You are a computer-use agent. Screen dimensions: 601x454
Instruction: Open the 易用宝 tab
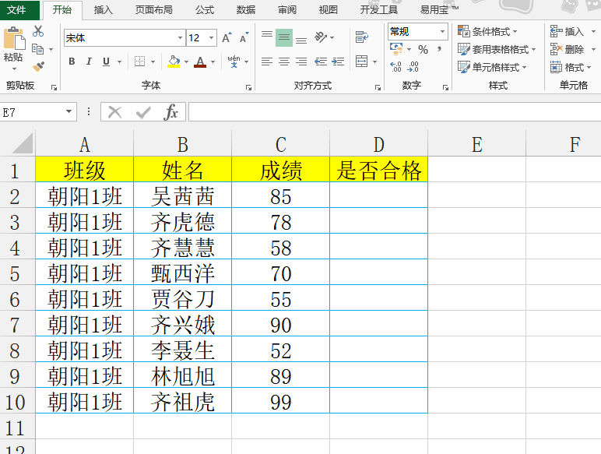pos(439,10)
